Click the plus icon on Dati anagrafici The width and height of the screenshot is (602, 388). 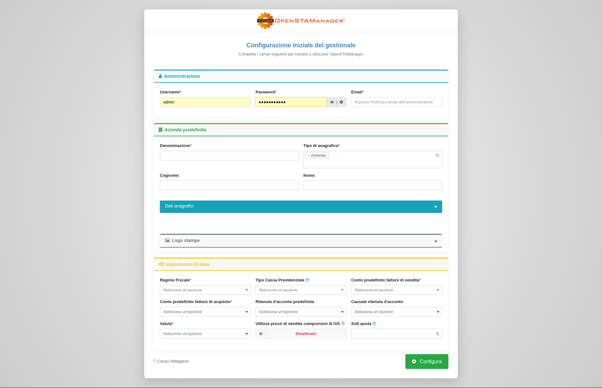(x=436, y=207)
